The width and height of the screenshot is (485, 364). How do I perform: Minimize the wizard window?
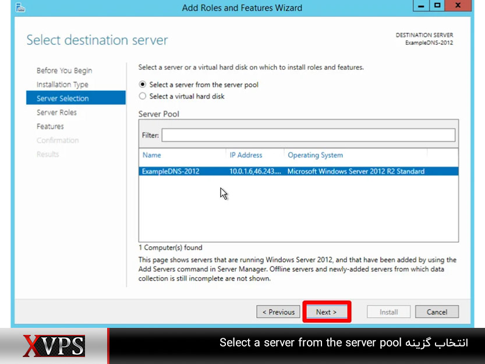pyautogui.click(x=421, y=6)
